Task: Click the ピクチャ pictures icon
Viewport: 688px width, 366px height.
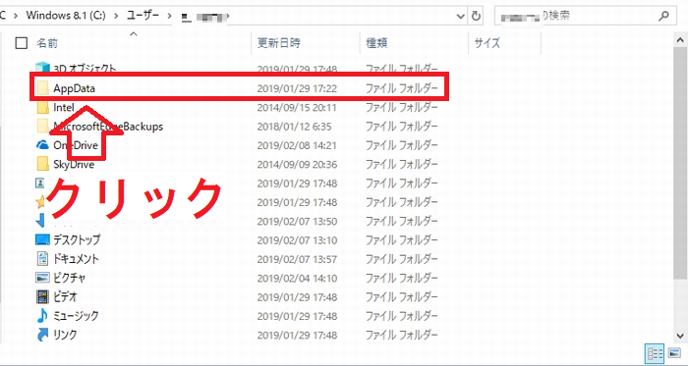Action: point(42,278)
